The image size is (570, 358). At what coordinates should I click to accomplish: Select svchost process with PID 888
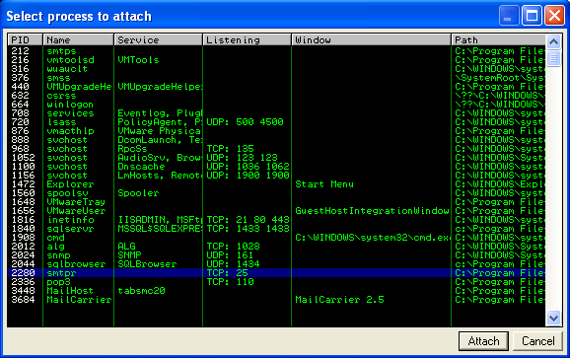coord(276,140)
